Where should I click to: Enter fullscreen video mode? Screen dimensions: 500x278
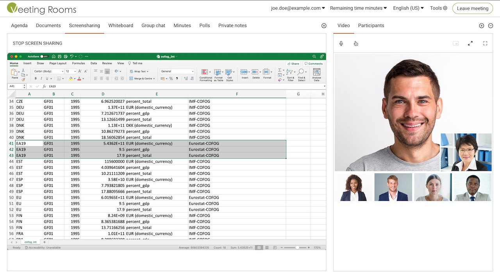pos(485,43)
